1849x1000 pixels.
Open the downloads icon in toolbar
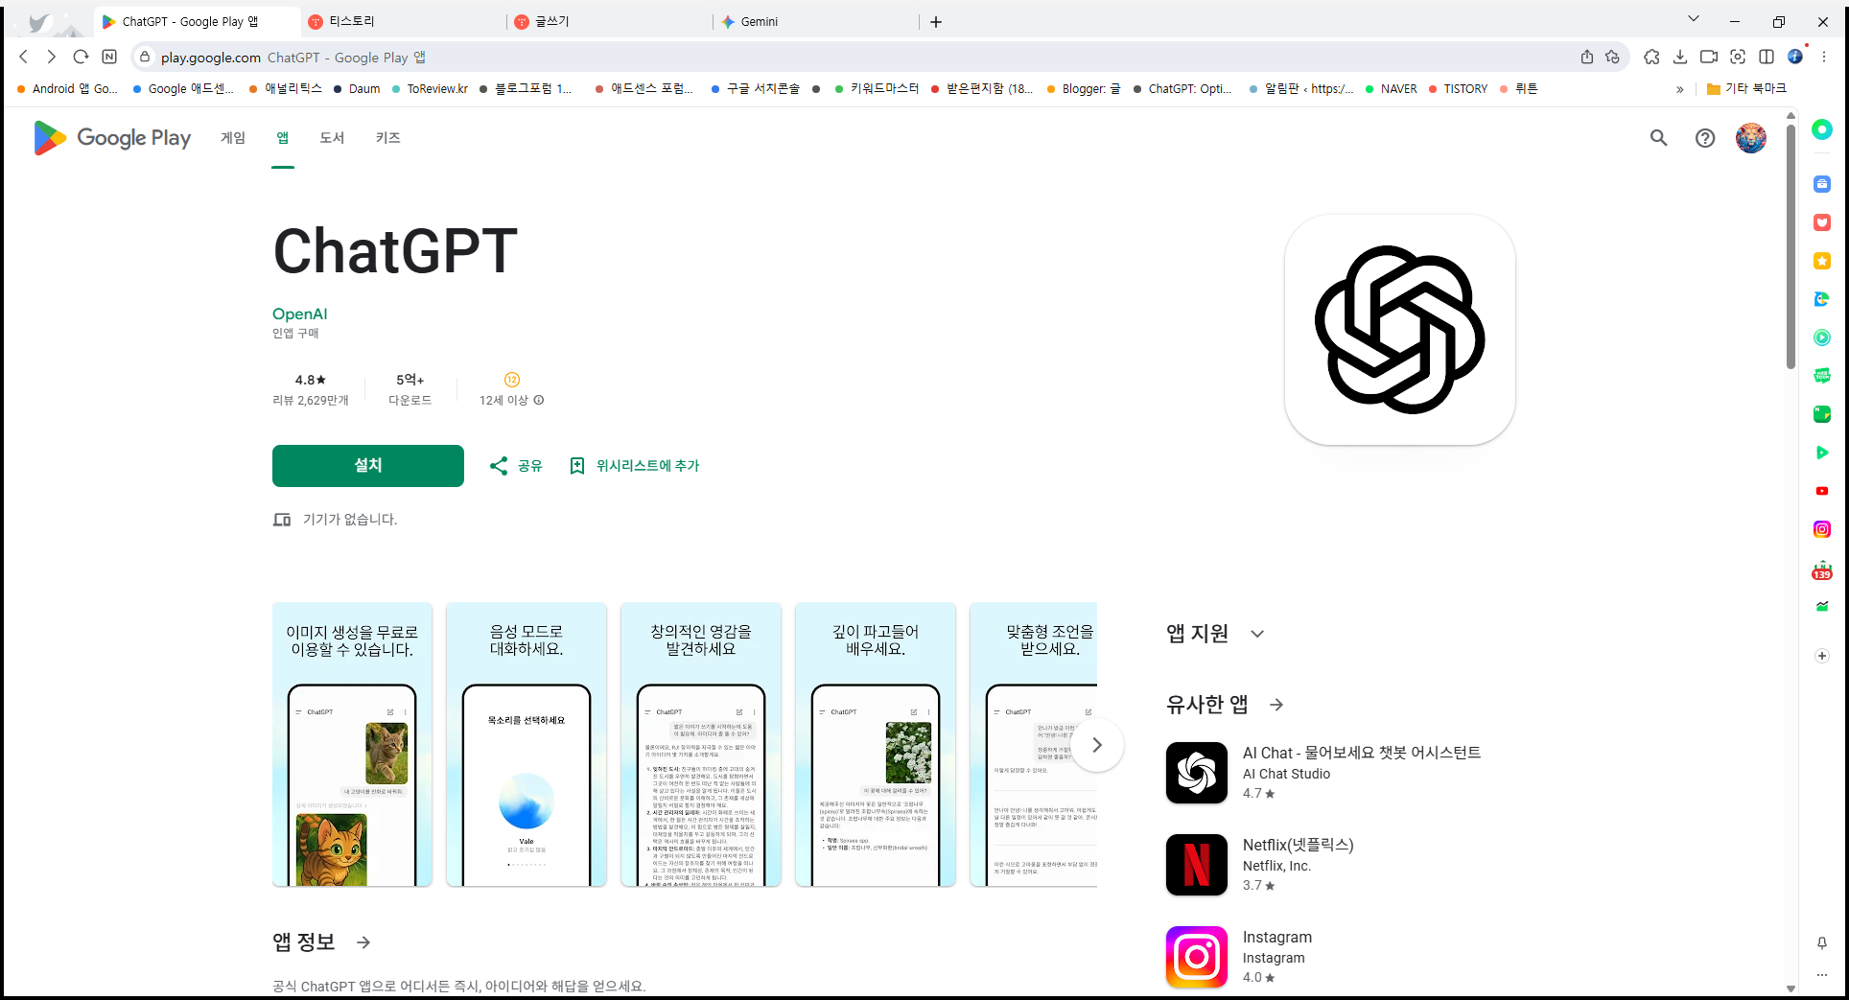pyautogui.click(x=1680, y=57)
